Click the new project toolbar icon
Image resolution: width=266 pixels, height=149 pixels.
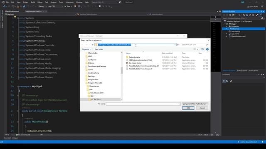coord(13,7)
